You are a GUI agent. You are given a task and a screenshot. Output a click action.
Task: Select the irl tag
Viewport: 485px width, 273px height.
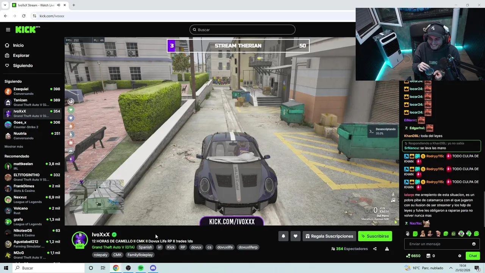[x=160, y=247]
